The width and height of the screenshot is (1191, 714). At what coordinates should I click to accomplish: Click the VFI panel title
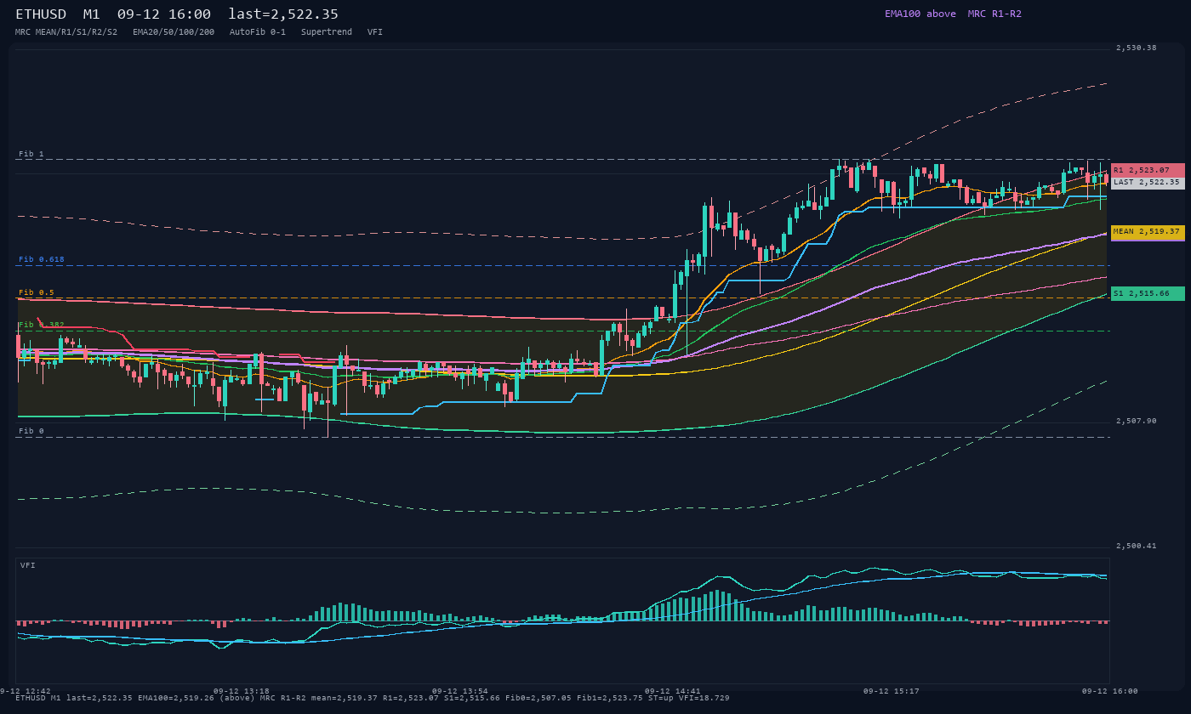(x=28, y=565)
